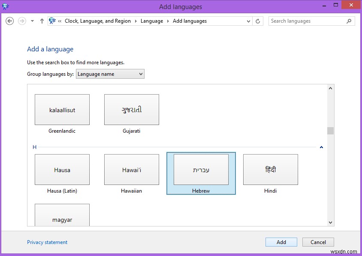The height and width of the screenshot is (256, 362).
Task: Select the Hindi language tile
Action: [270, 169]
